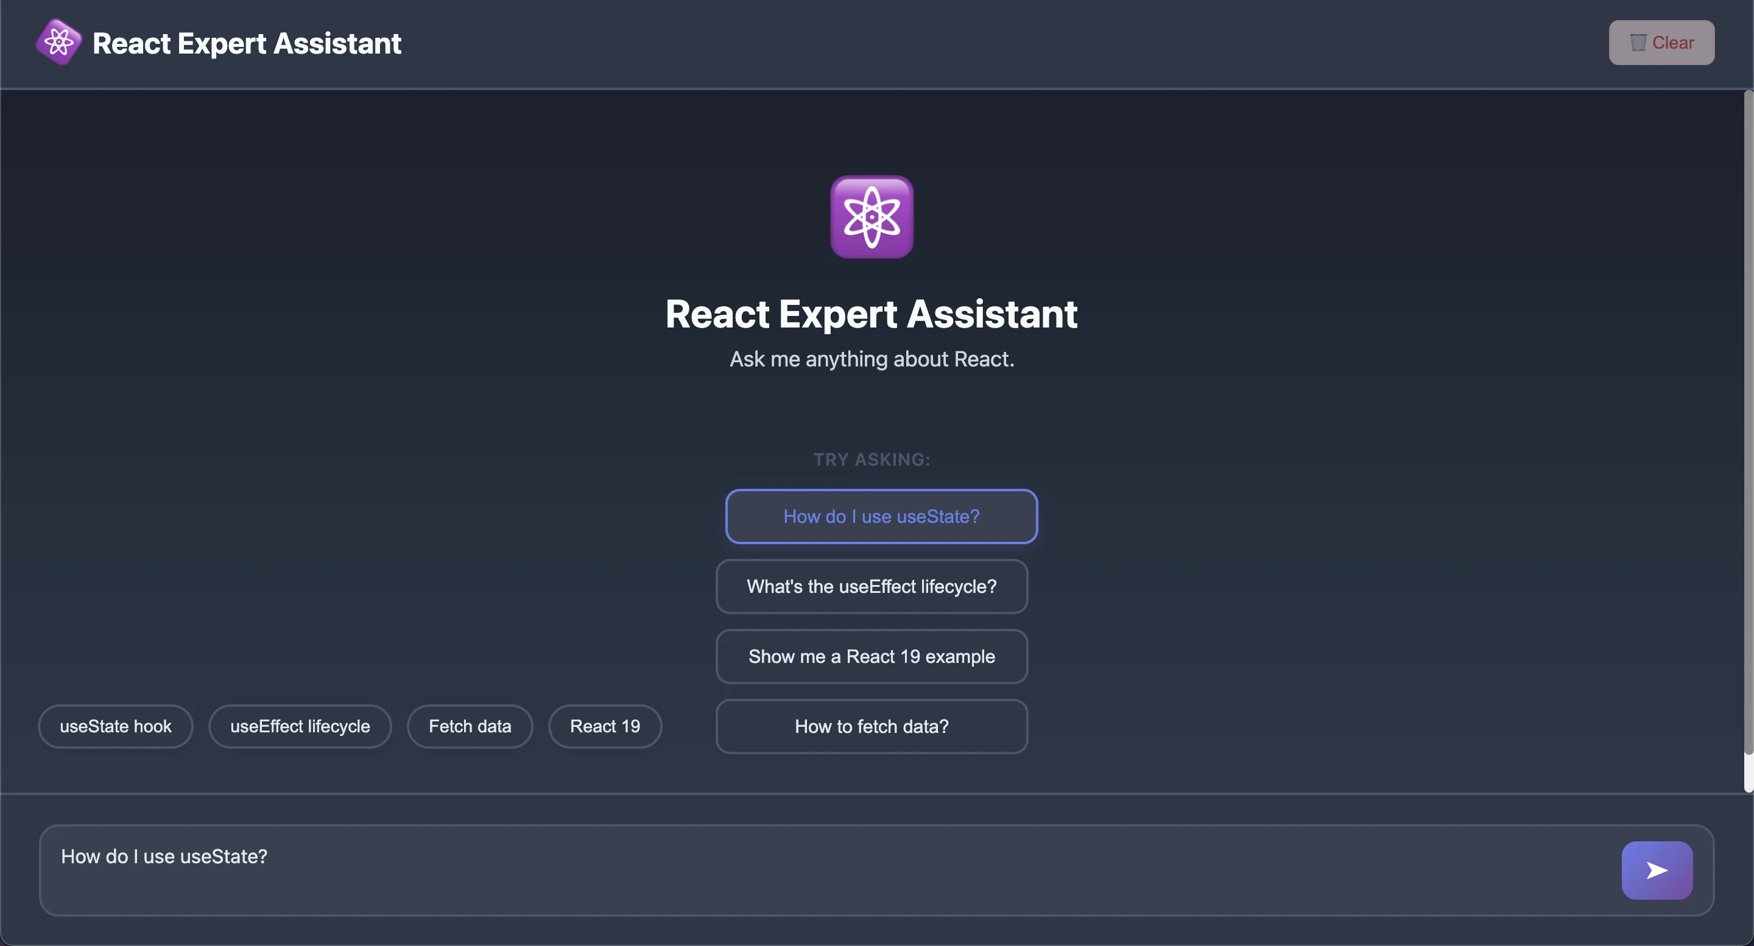Click the trash can Clear icon
This screenshot has height=946, width=1754.
pos(1638,42)
